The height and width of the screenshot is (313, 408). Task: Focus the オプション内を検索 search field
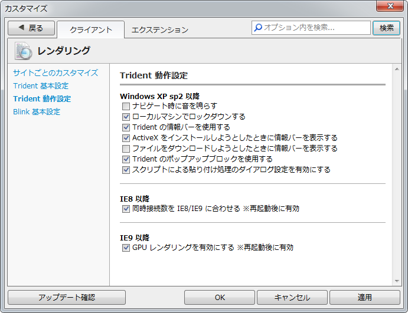(311, 28)
